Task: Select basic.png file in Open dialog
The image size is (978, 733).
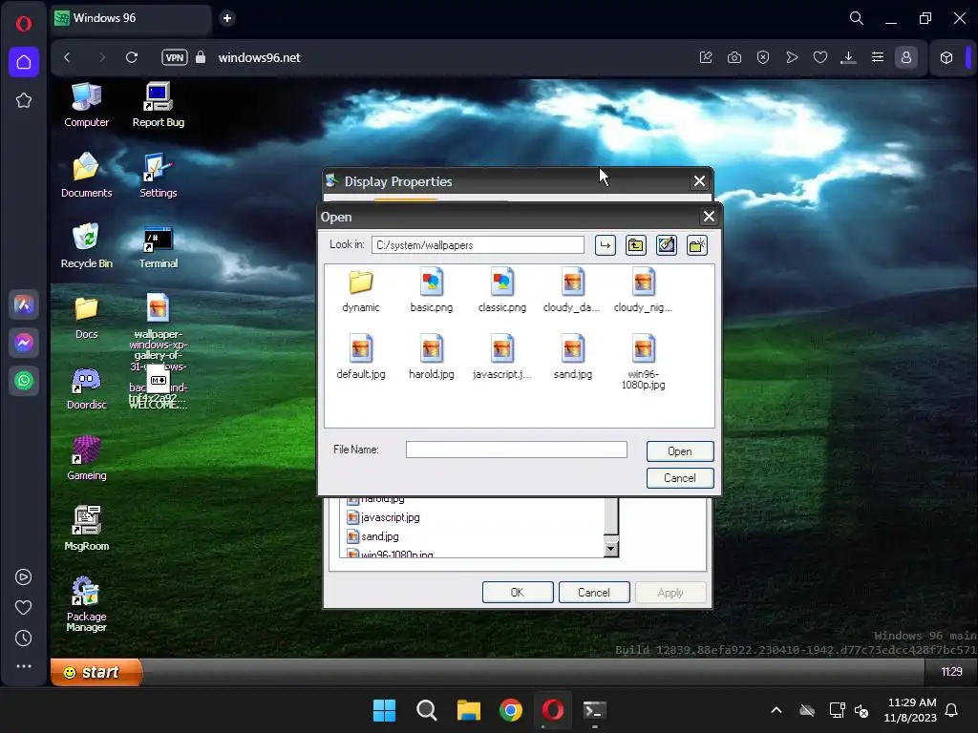Action: [431, 290]
